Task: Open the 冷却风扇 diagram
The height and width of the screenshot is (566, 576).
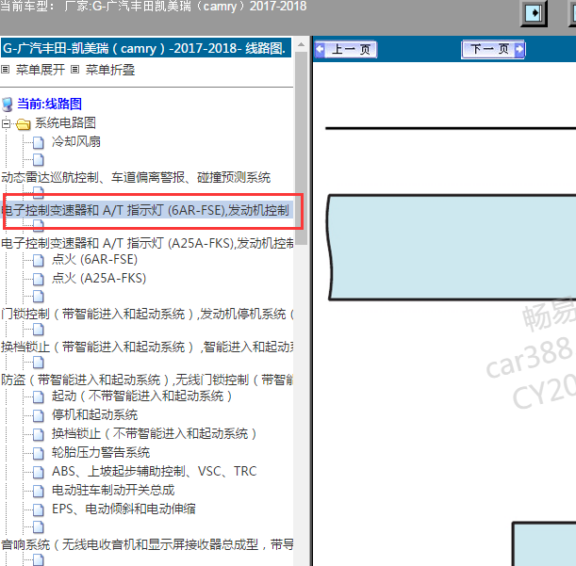Action: click(76, 141)
